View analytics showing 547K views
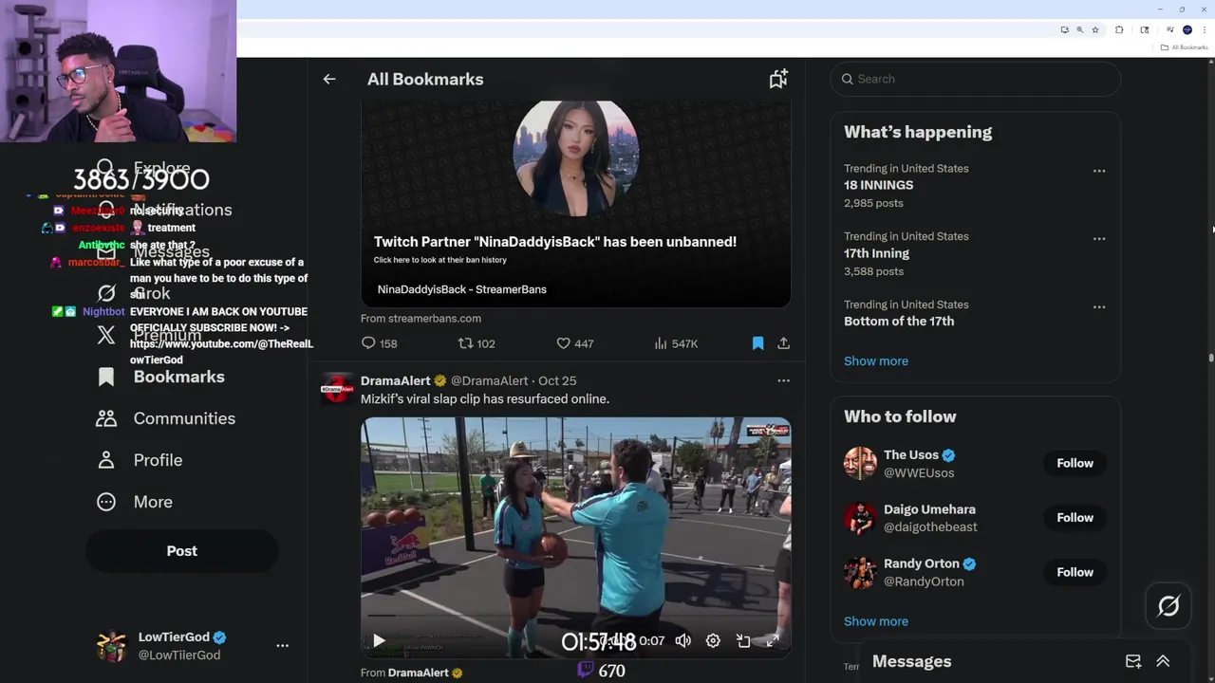 (x=676, y=343)
